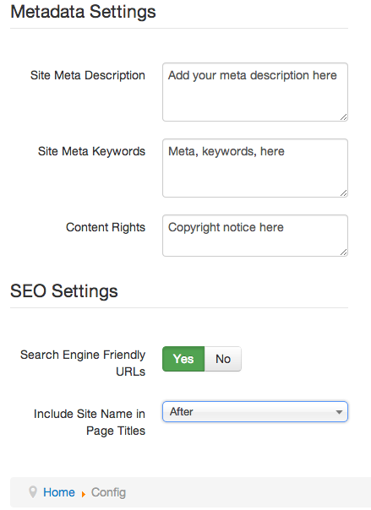
Task: Go to Home in the breadcrumb
Action: (x=59, y=492)
